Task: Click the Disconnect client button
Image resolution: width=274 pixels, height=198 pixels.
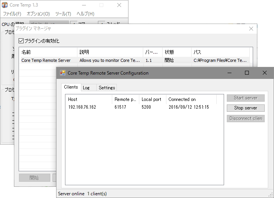Action: tap(245, 118)
